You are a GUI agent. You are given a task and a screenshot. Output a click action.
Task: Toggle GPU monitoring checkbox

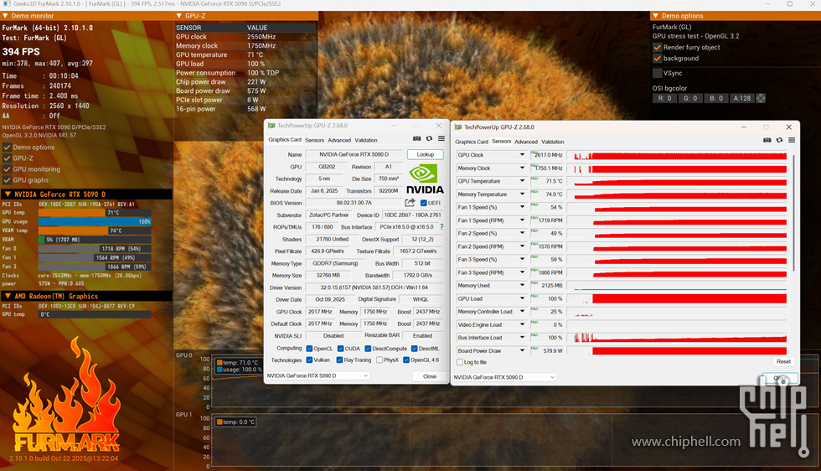7,169
